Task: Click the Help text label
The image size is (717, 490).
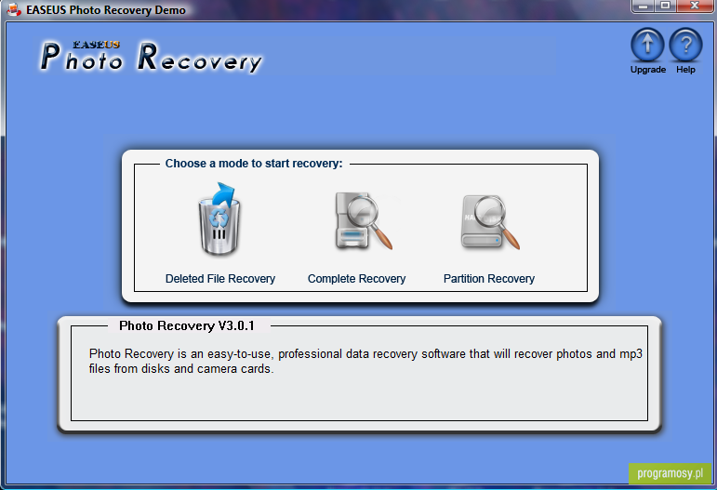Action: coord(685,70)
